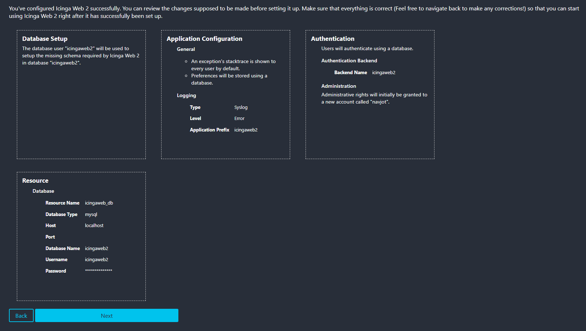Click the Database Type value mysql
The width and height of the screenshot is (586, 331).
[91, 214]
